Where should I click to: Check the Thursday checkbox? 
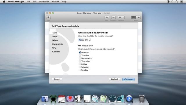[x=80, y=61]
